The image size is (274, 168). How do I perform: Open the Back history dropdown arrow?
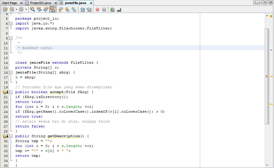[16, 10]
